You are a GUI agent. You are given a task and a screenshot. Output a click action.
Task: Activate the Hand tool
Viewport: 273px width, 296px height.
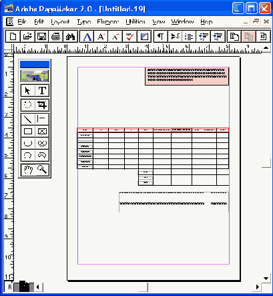pos(28,170)
